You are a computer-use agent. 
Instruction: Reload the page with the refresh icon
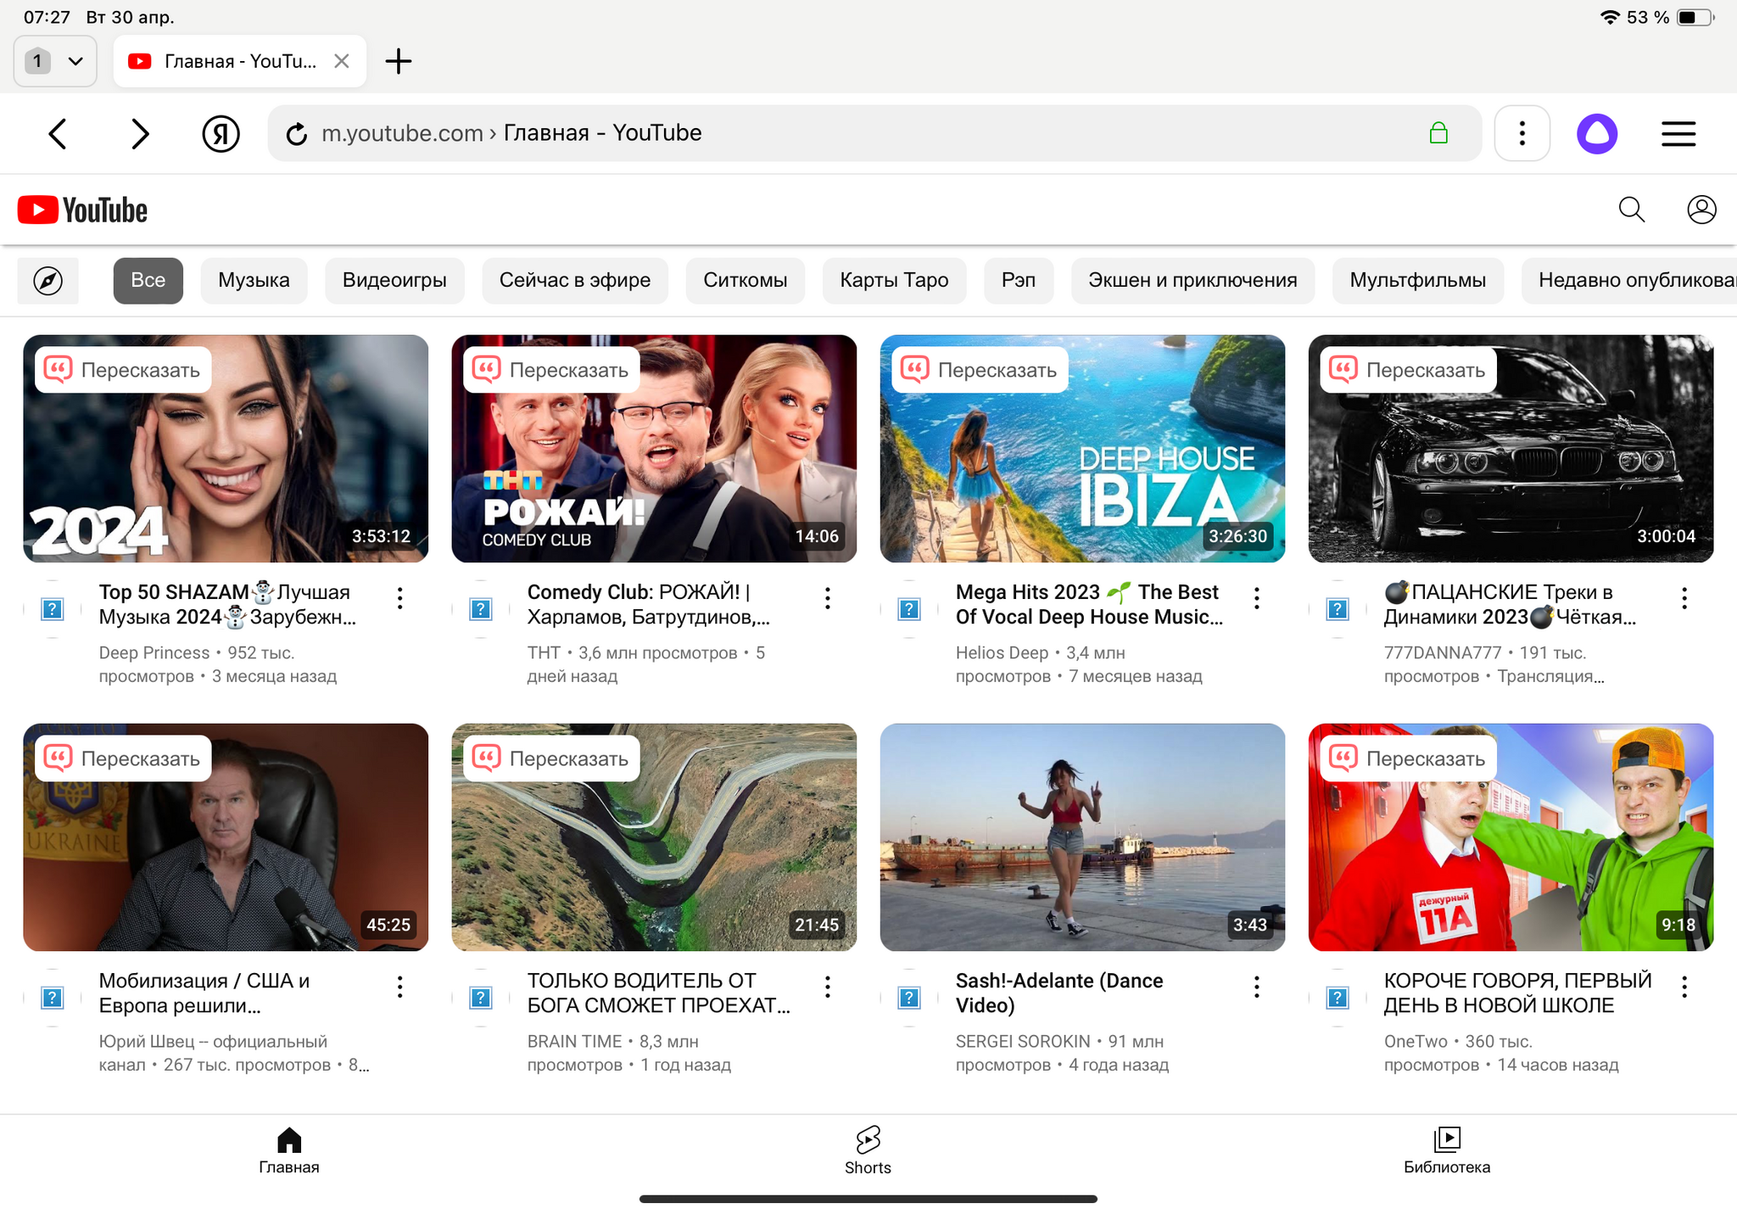(x=296, y=134)
